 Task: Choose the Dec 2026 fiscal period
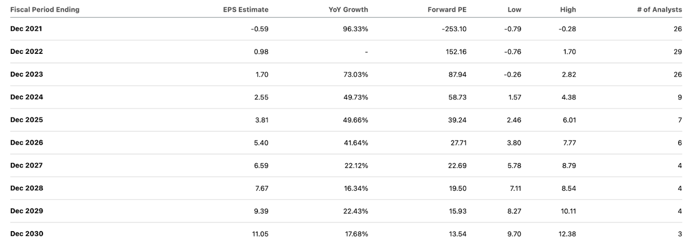click(26, 143)
